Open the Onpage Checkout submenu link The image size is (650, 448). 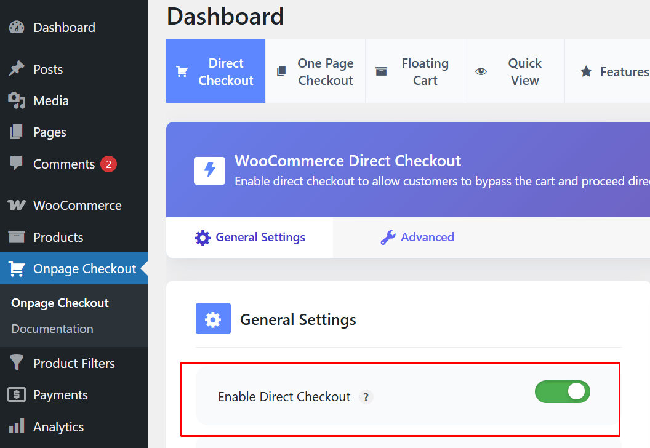point(60,303)
